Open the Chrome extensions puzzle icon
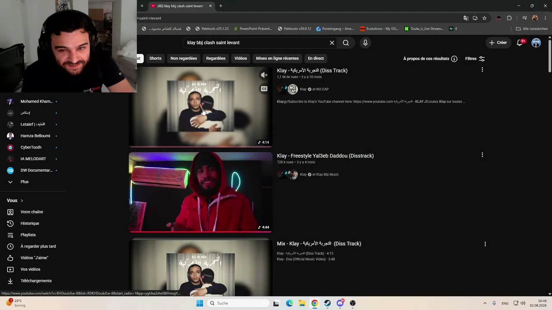The image size is (552, 310). [509, 18]
